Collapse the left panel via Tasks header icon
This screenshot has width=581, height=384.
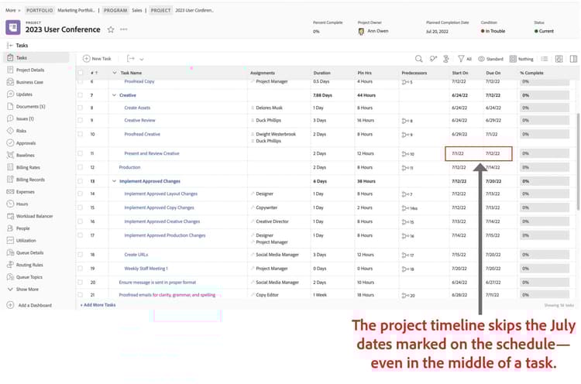click(x=10, y=46)
